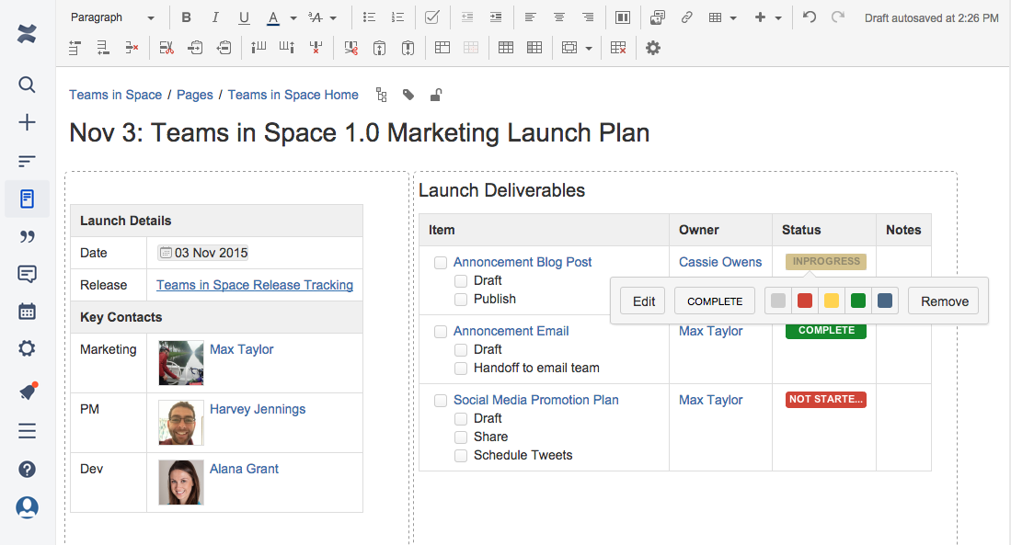Click the bullet list icon
The height and width of the screenshot is (545, 1011).
369,17
